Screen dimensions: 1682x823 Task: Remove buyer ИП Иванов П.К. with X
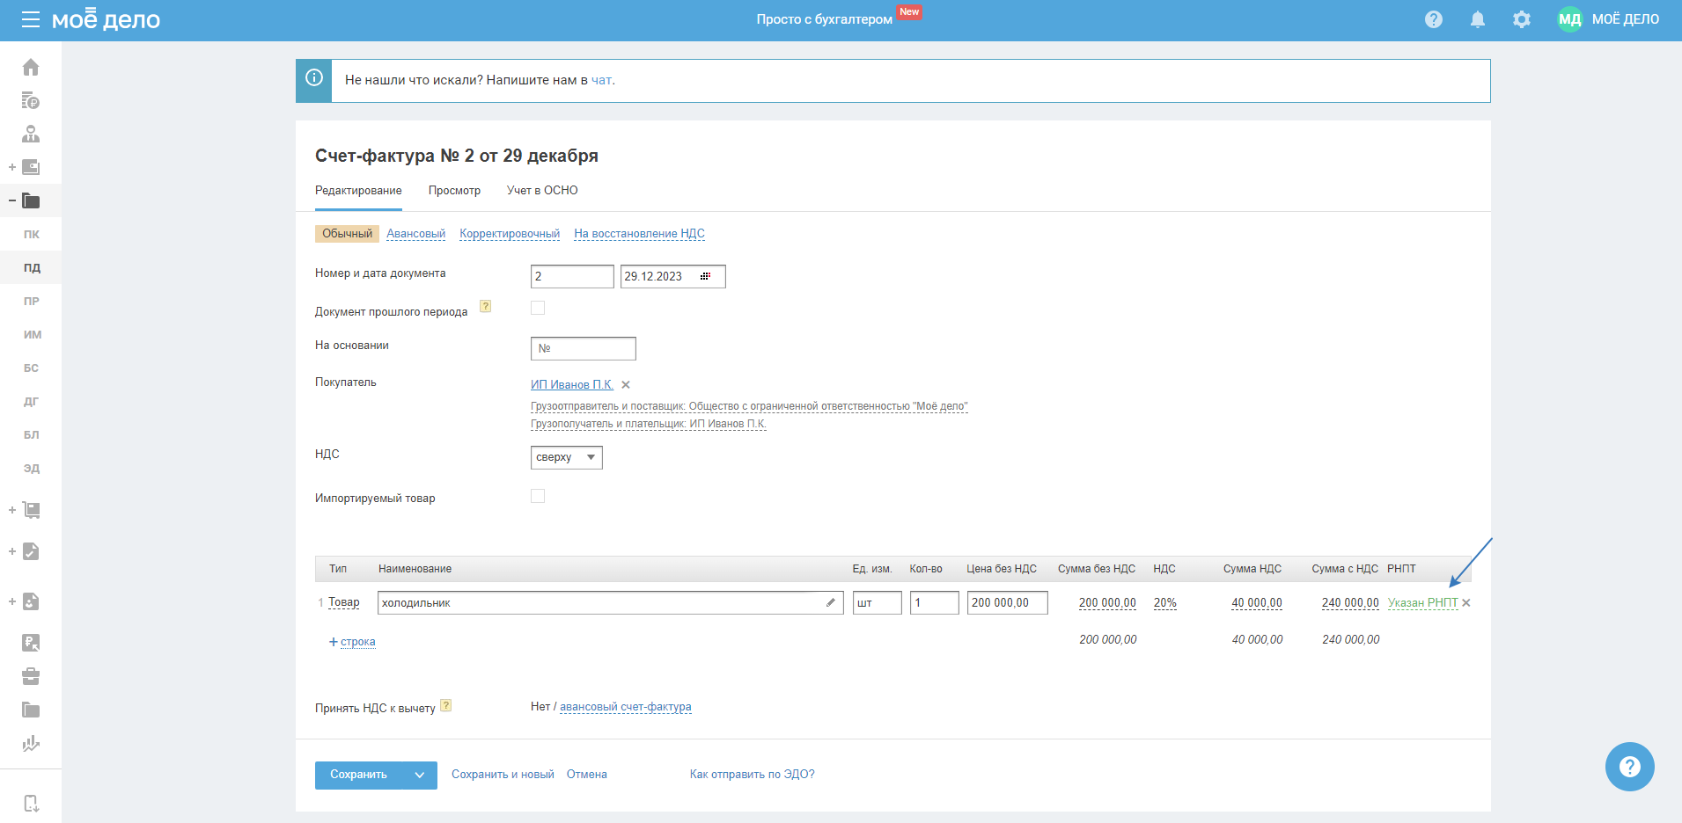point(626,385)
